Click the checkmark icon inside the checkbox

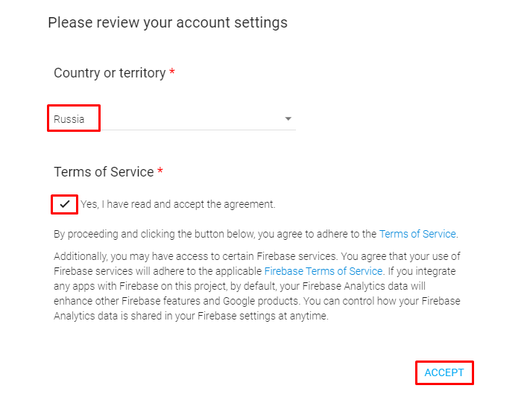point(65,204)
